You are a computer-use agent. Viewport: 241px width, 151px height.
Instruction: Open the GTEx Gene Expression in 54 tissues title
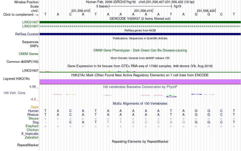point(140,66)
